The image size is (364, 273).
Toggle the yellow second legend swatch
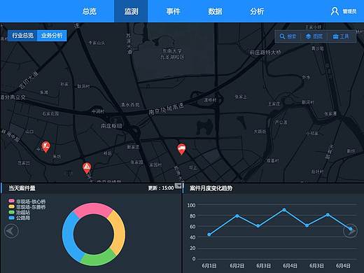click(11, 206)
